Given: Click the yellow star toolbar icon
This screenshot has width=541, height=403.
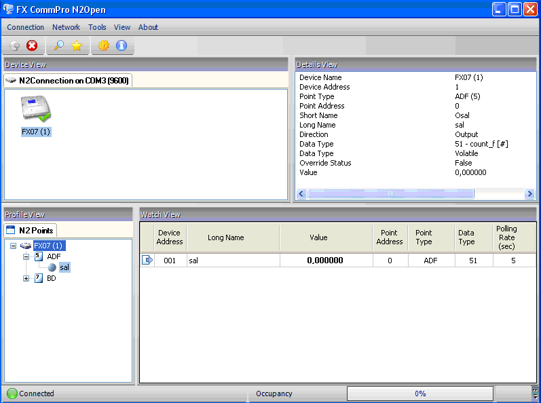Looking at the screenshot, I should [77, 45].
